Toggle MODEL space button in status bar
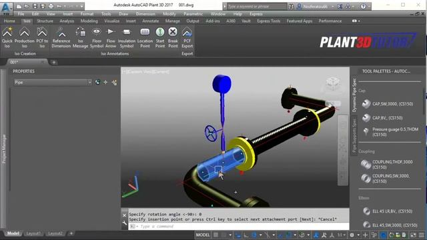 coord(203,235)
